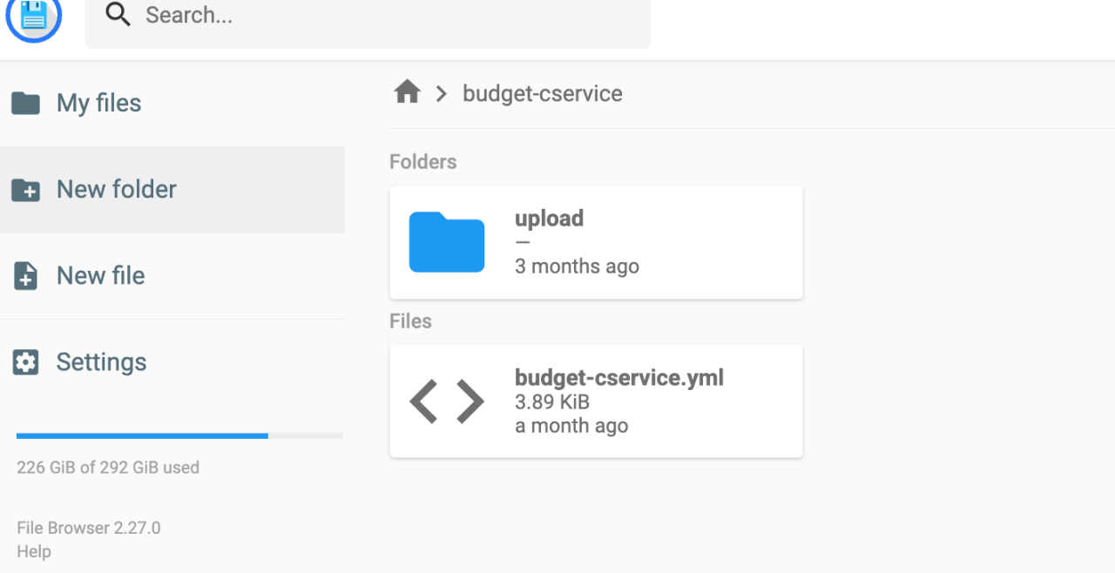Click the My files folder icon
This screenshot has width=1115, height=573.
[x=25, y=103]
